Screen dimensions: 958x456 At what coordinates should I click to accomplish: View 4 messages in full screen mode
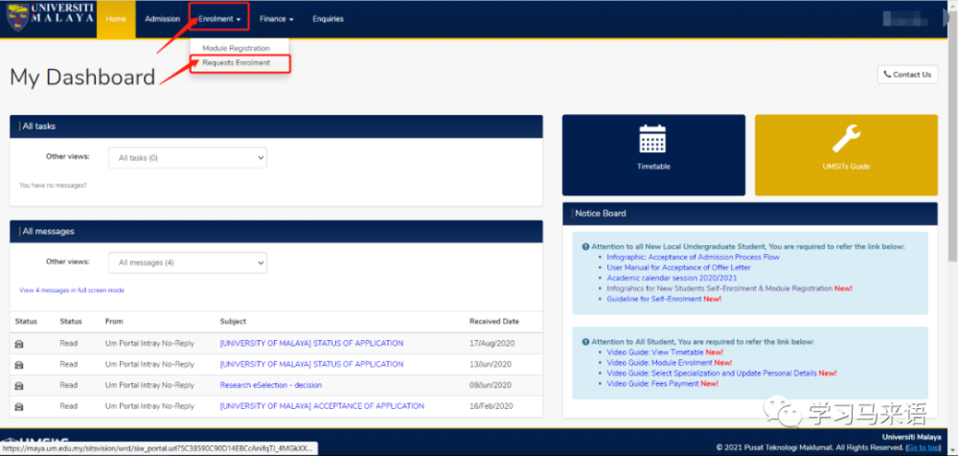(x=72, y=290)
